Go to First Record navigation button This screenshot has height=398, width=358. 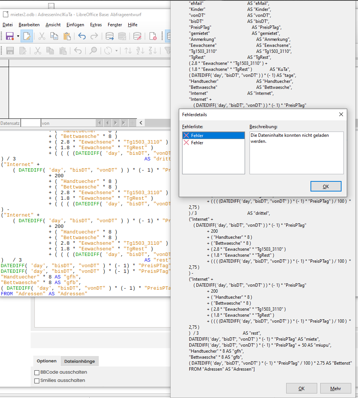pos(100,123)
